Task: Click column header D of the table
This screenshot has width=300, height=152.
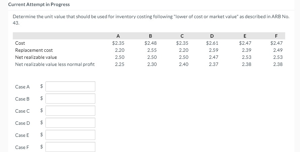Action: pyautogui.click(x=212, y=36)
